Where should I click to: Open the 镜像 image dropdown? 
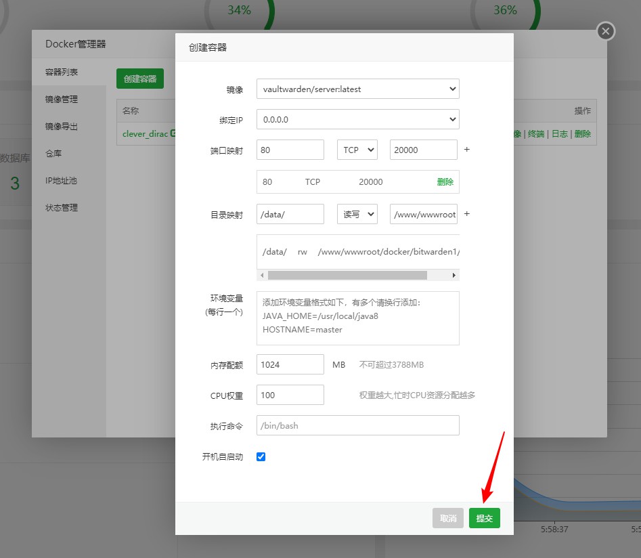(x=357, y=89)
